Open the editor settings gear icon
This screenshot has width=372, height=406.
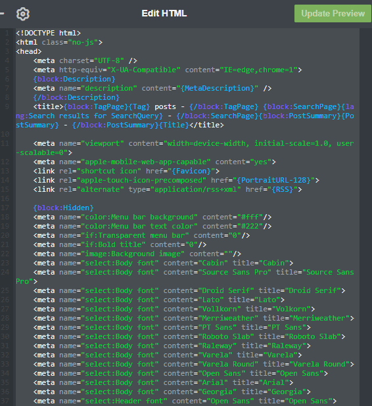point(23,14)
